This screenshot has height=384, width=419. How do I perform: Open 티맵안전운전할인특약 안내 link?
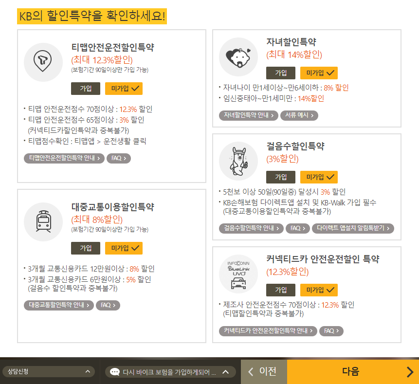[x=64, y=158]
